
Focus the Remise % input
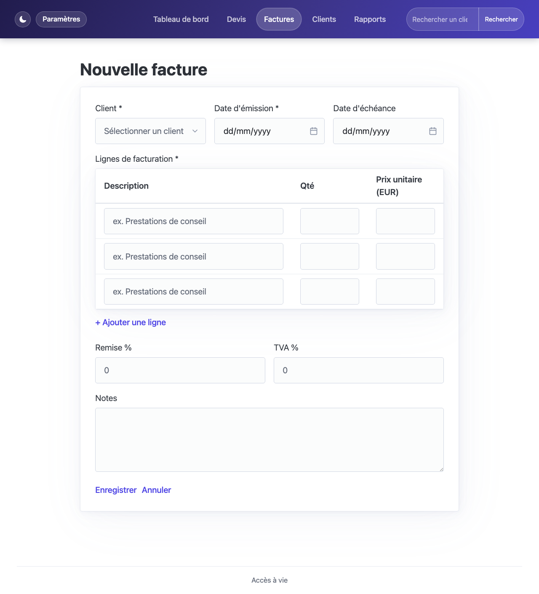point(180,370)
